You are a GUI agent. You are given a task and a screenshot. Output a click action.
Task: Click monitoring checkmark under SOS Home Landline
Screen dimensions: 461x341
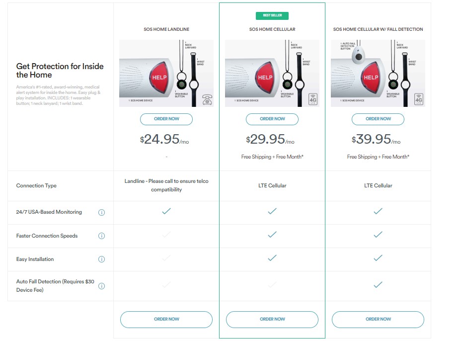tap(166, 211)
